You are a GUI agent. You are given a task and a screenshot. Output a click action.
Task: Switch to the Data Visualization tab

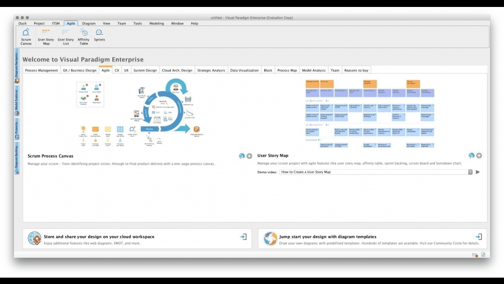244,70
